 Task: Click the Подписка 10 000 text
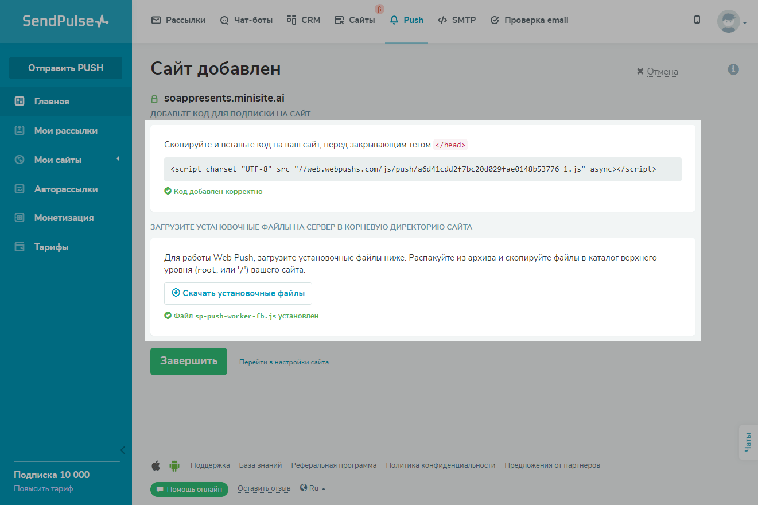click(x=52, y=475)
